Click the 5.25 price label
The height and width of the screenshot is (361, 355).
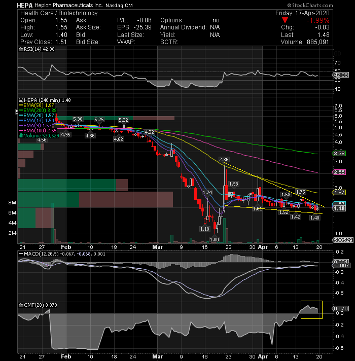[99, 120]
